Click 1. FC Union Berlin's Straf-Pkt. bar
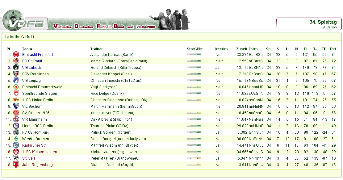343x180 pixels. [194, 100]
